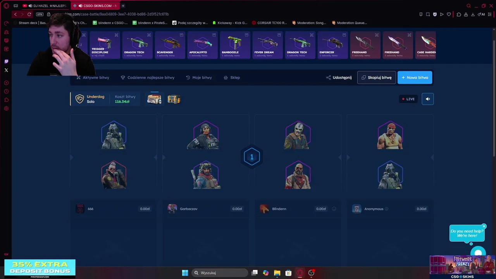
Task: Open Opera easy setup menu icon
Action: point(490,14)
